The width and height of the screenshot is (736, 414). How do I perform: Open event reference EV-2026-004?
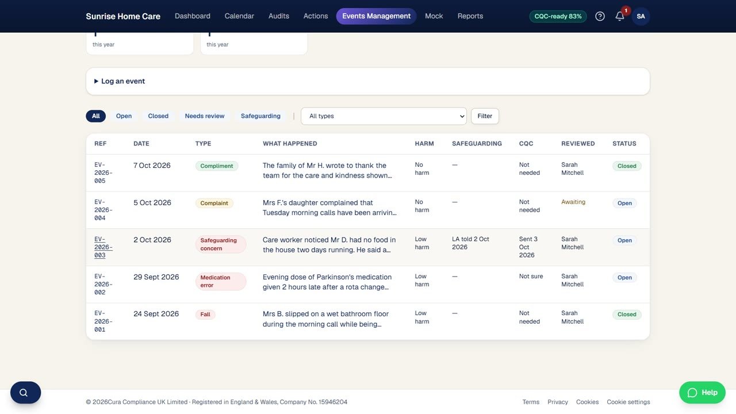(103, 210)
